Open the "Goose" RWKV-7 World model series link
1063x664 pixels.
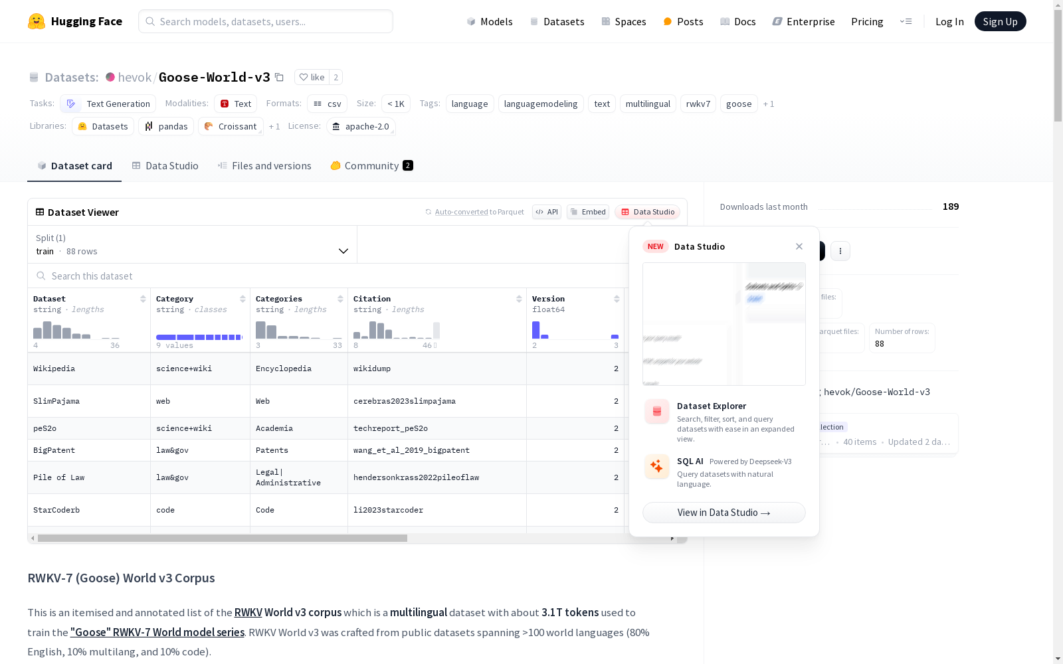[x=157, y=632]
